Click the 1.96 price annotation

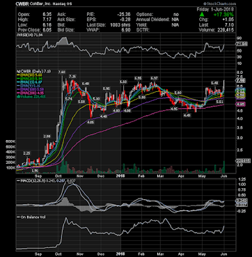coord(35,171)
